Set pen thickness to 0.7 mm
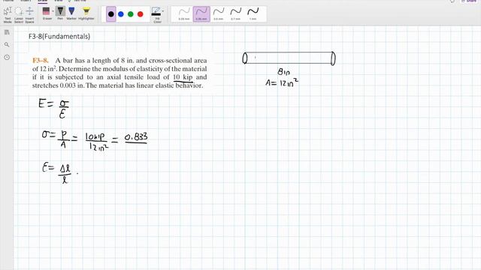Image resolution: width=481 pixels, height=270 pixels. click(x=235, y=14)
